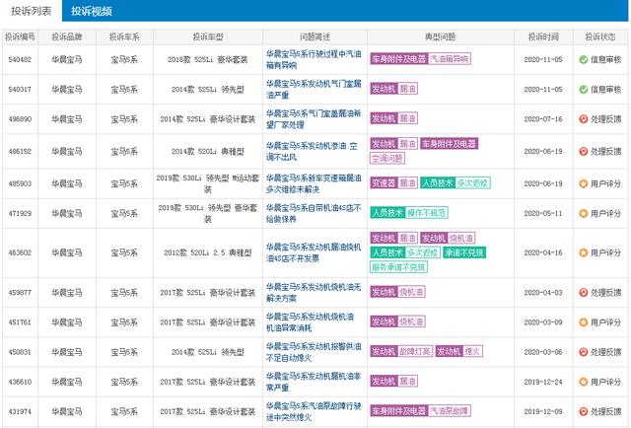Click the orange status icon in row 471929
The height and width of the screenshot is (428, 631).
583,213
